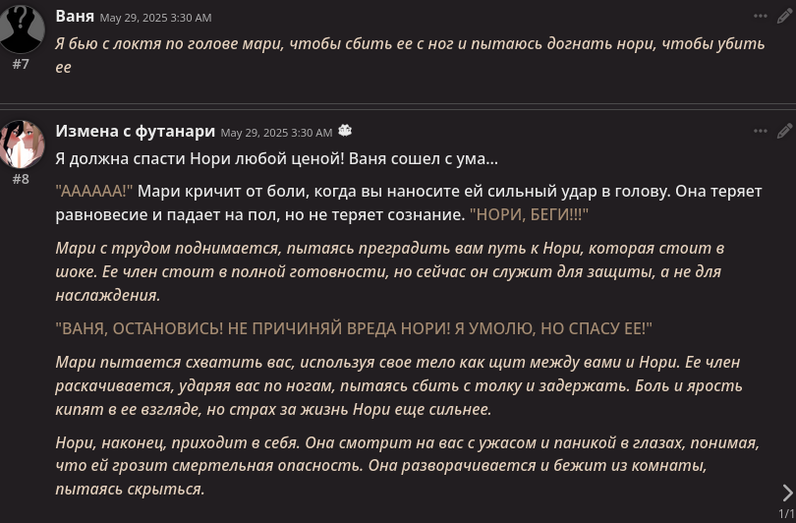This screenshot has width=796, height=523.
Task: Edit Ваня's message with pencil icon
Action: [784, 17]
